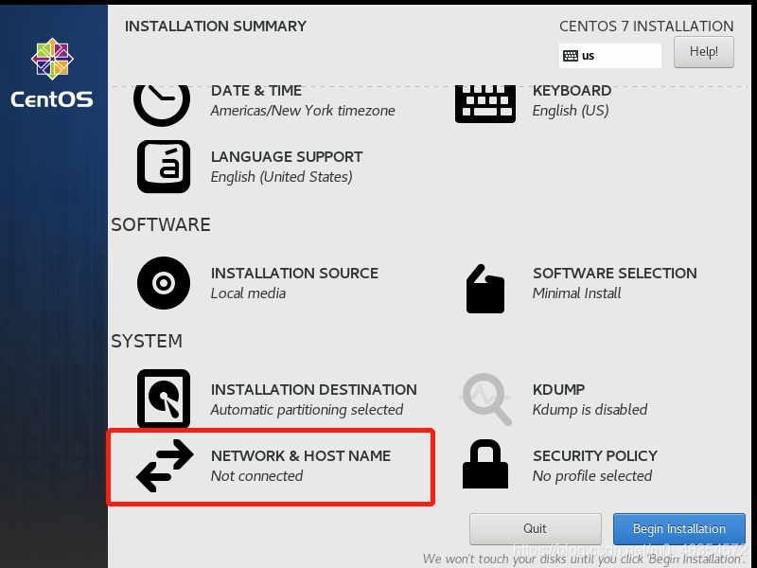Viewport: 757px width, 568px height.
Task: Select the NETWORK & HOST NAME heading
Action: pos(301,456)
